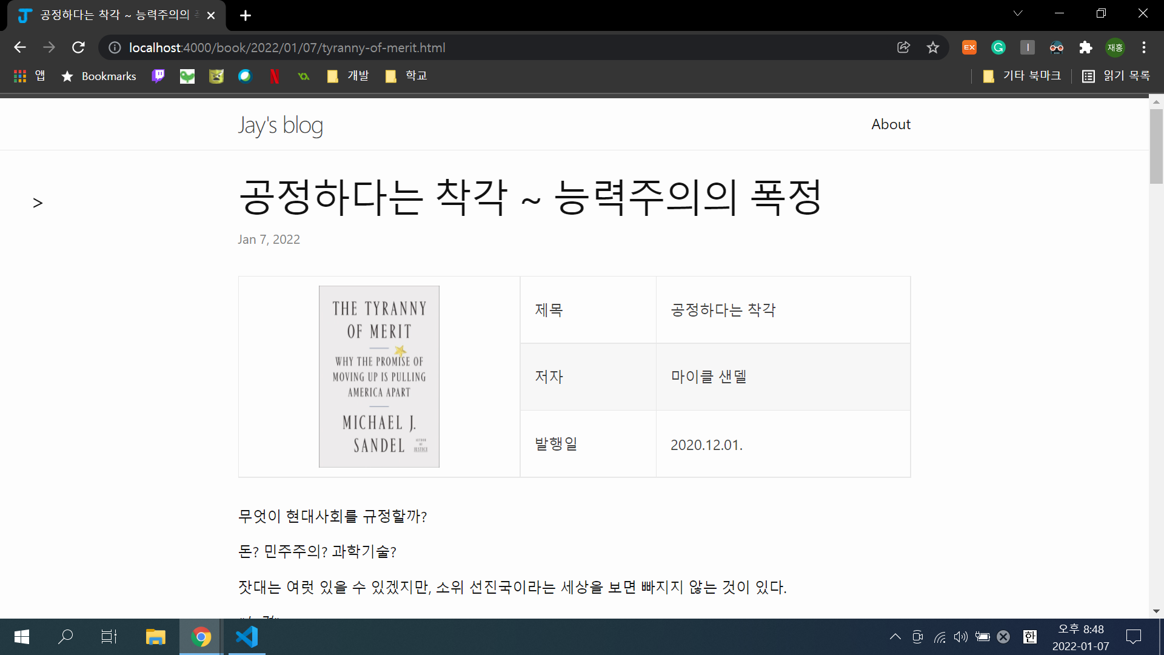Switch to Chrome on the taskbar
The width and height of the screenshot is (1164, 655).
(x=201, y=637)
